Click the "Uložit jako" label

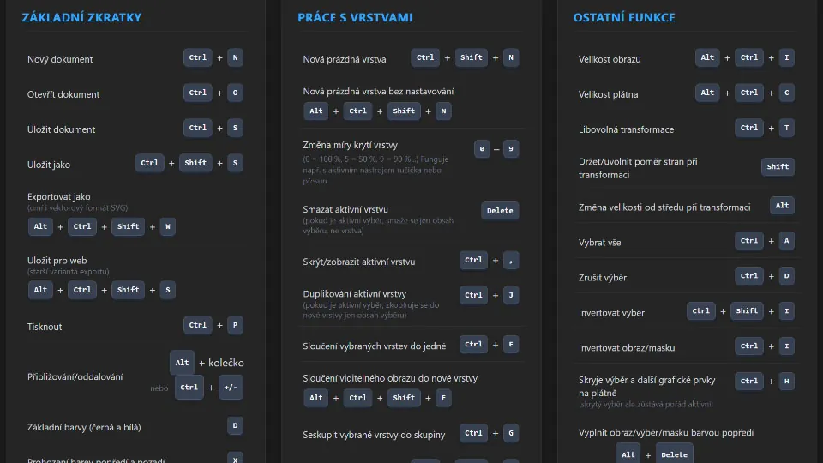click(x=49, y=165)
